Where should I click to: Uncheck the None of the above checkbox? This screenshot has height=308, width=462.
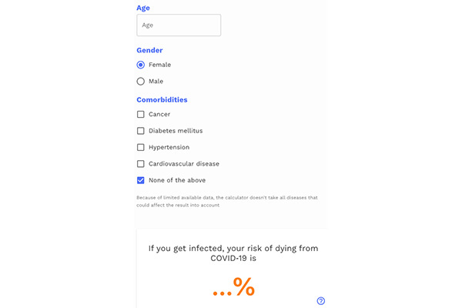click(141, 180)
